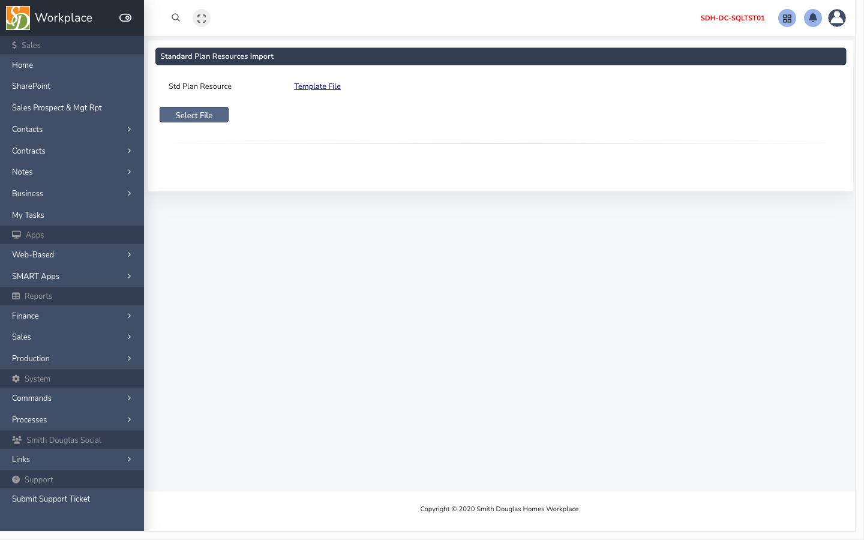Click the copyright footer text
864x540 pixels.
coord(499,509)
